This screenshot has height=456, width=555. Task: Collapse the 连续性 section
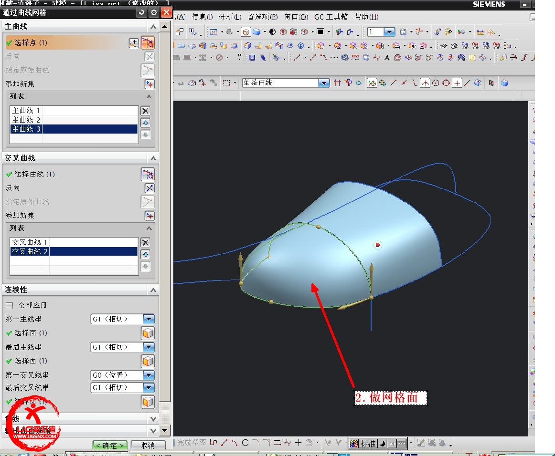[153, 290]
